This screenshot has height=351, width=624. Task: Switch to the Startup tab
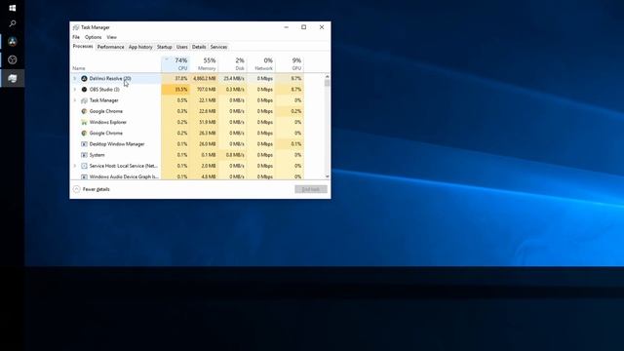pyautogui.click(x=165, y=47)
